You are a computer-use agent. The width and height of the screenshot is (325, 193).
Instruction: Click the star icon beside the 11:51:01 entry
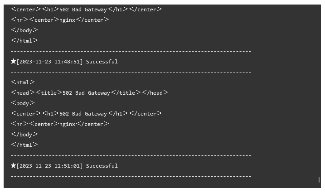point(13,165)
